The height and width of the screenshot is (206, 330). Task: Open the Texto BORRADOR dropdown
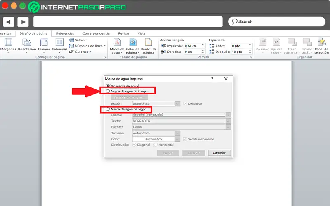pos(228,121)
